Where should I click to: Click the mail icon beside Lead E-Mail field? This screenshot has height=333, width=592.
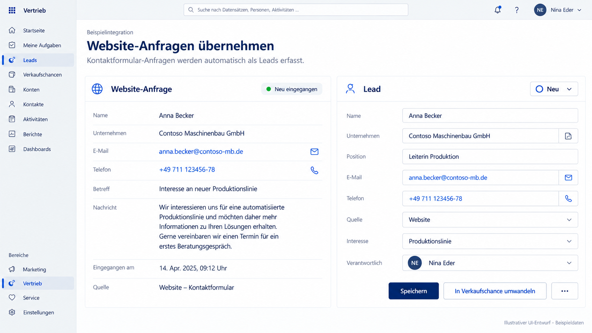pos(568,178)
